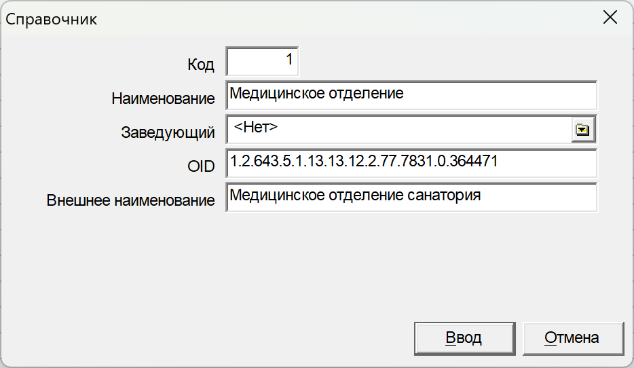Close the Справочник dialog window
This screenshot has height=368, width=634.
(x=610, y=18)
